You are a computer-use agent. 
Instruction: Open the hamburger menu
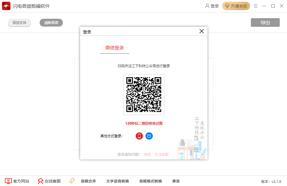click(x=255, y=6)
